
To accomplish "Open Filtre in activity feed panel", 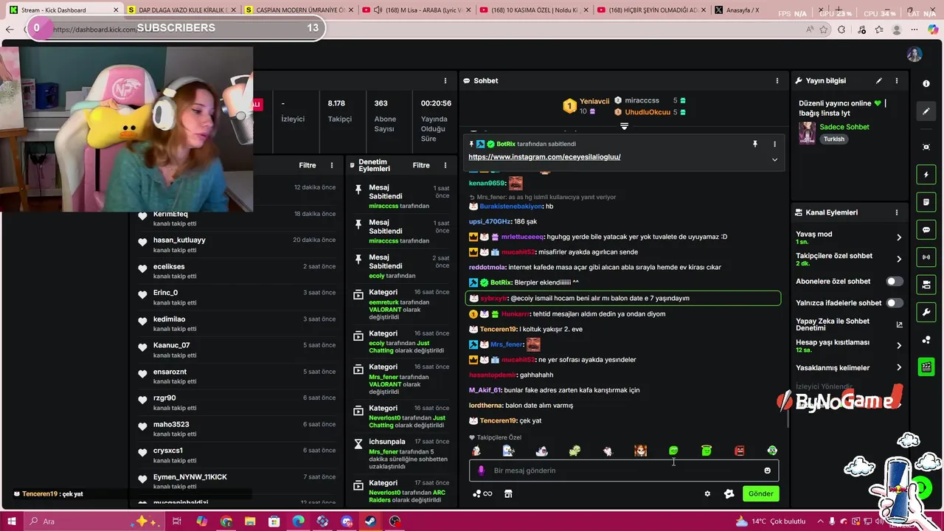I will click(x=308, y=165).
